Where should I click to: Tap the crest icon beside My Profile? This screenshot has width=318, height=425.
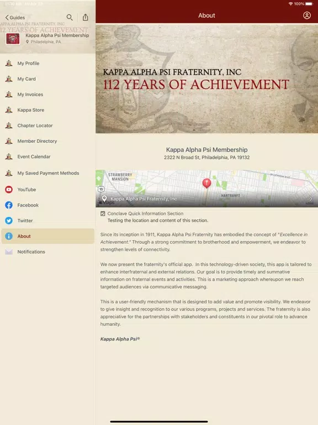(9, 63)
